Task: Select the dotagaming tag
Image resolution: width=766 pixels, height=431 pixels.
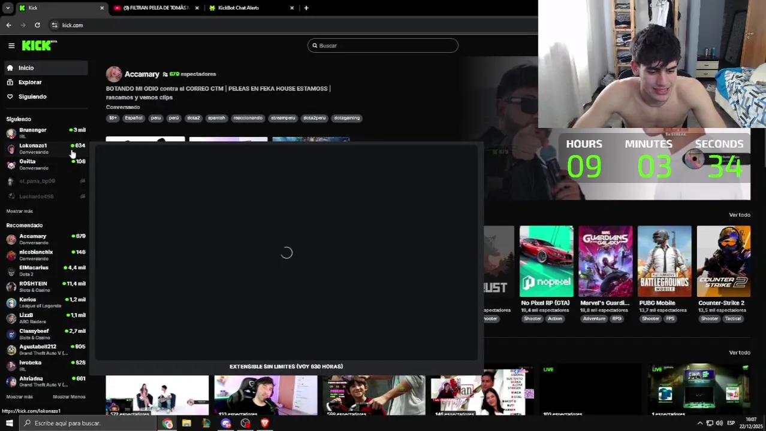Action: pos(347,118)
